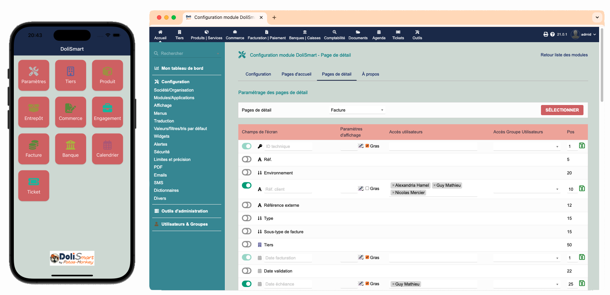Open Comptabilité top menu
The width and height of the screenshot is (610, 295).
point(335,35)
